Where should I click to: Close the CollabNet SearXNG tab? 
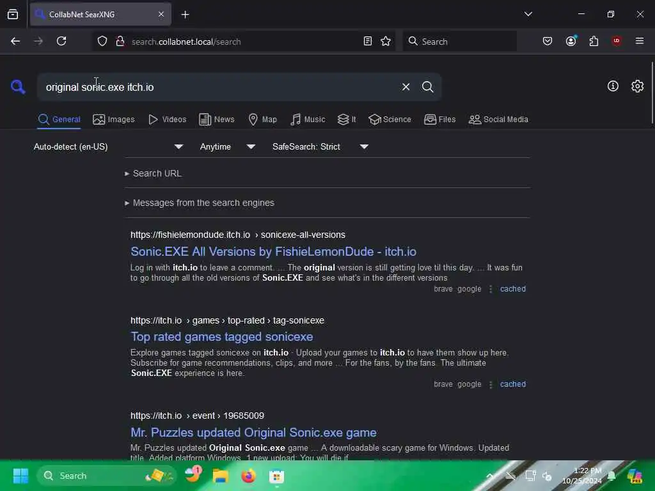point(161,14)
